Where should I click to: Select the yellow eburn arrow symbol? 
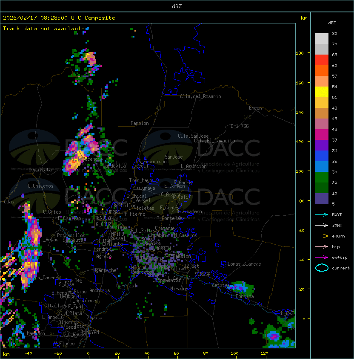tap(322, 236)
